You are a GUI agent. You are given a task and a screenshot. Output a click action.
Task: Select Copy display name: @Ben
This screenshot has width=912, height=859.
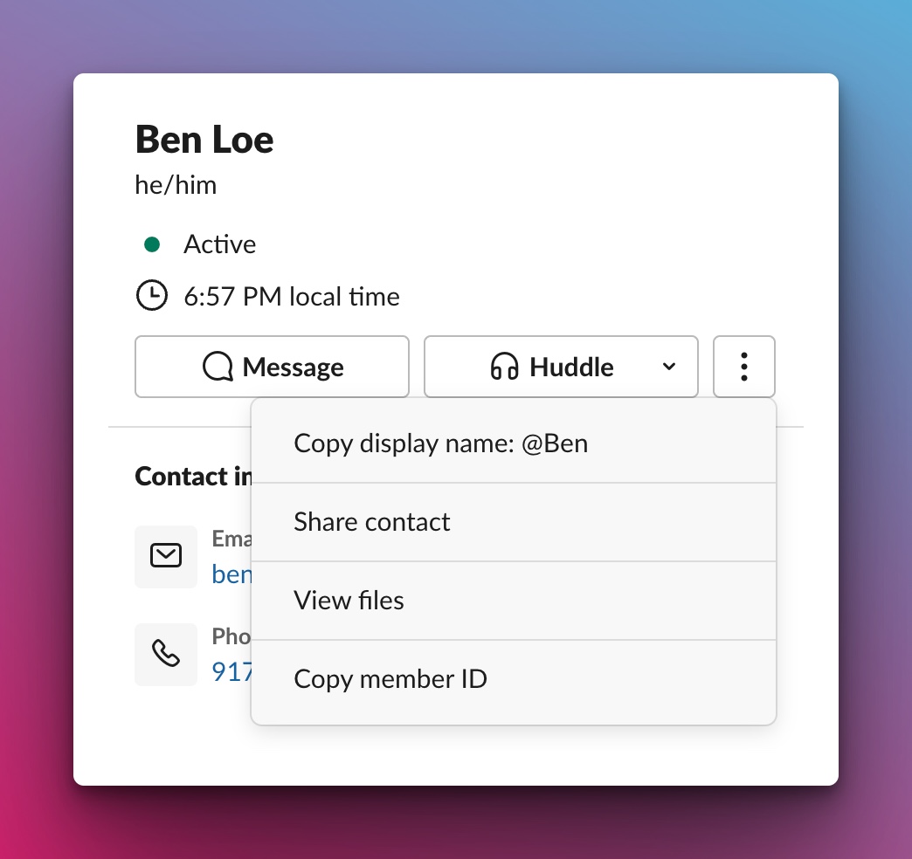440,443
